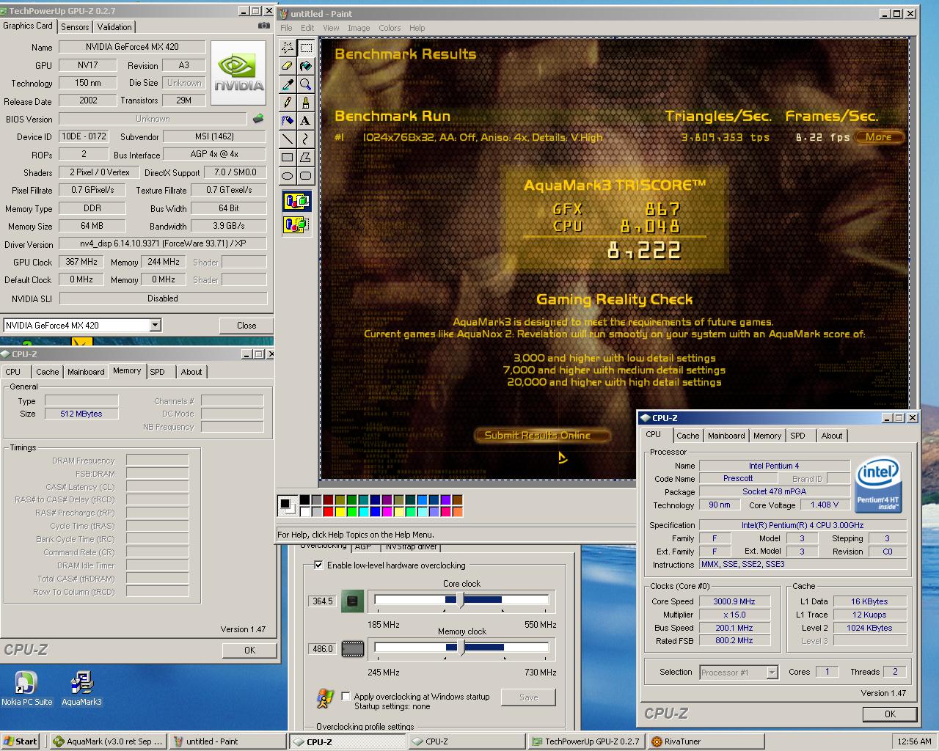Image resolution: width=939 pixels, height=751 pixels.
Task: Open the Edit menu in Paint
Action: pyautogui.click(x=307, y=28)
